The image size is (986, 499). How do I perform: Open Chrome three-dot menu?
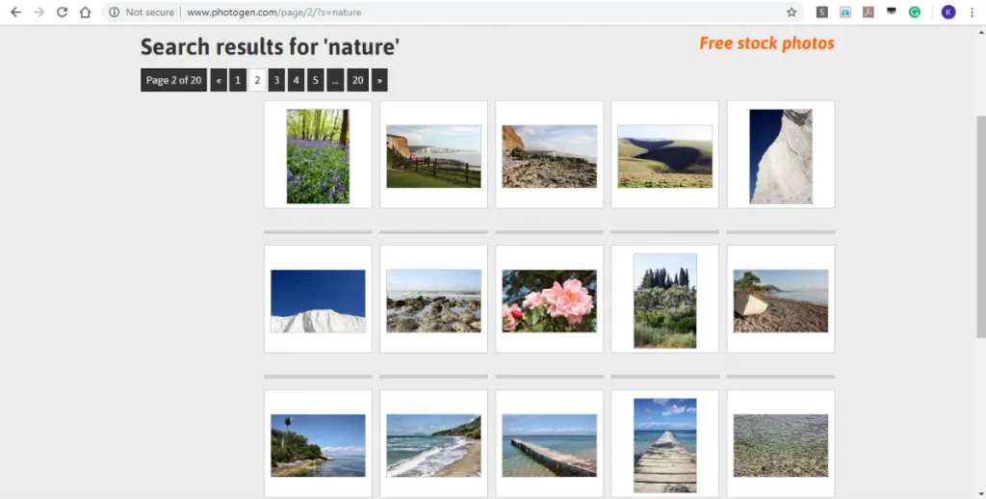[x=972, y=12]
